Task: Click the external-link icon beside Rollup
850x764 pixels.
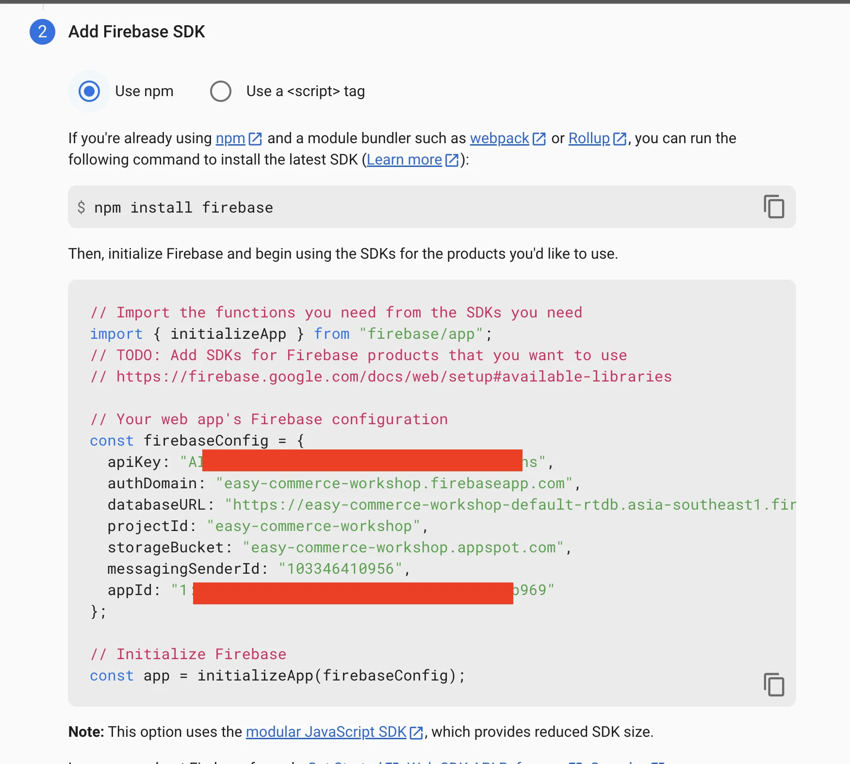Action: click(x=620, y=139)
